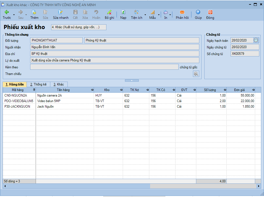Click the Phản hồi feedback envelope icon
Viewport: 264px width, 197px height.
182,12
